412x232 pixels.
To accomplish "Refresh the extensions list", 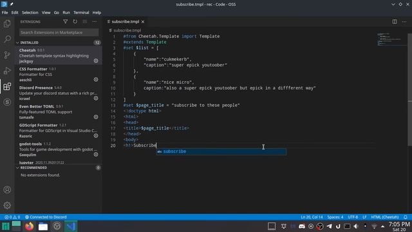I will pos(75,21).
